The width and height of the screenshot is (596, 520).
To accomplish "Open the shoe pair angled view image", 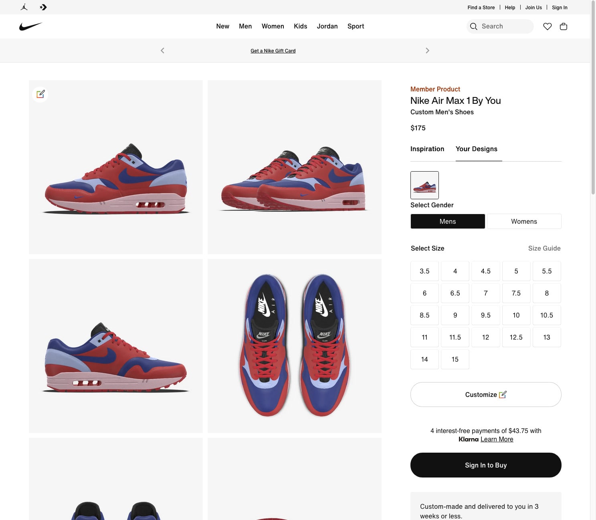I will coord(295,167).
